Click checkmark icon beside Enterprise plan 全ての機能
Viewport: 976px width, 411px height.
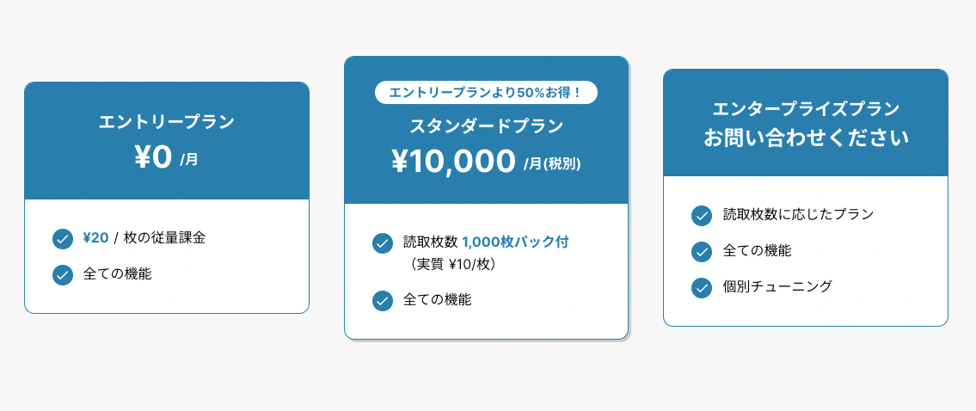click(x=702, y=251)
